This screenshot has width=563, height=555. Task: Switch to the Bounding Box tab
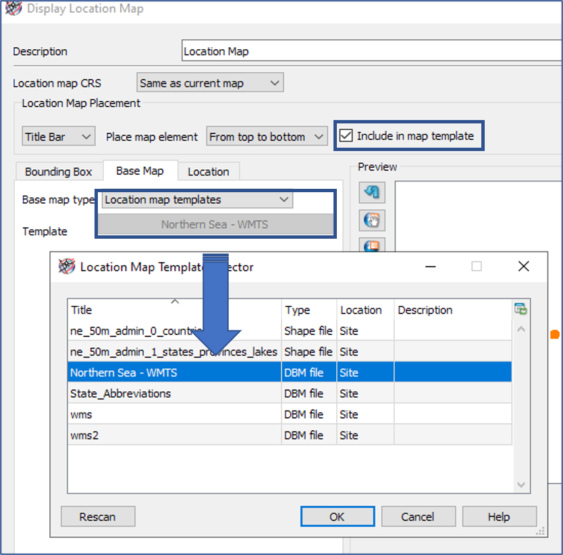(x=59, y=171)
